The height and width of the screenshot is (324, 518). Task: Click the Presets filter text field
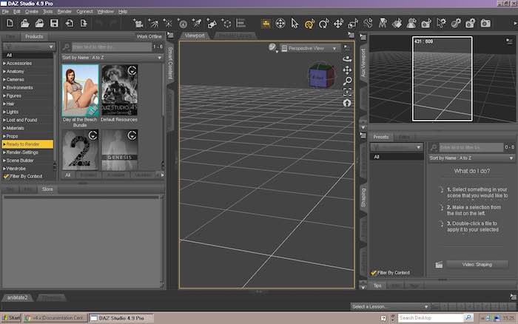tap(471, 147)
